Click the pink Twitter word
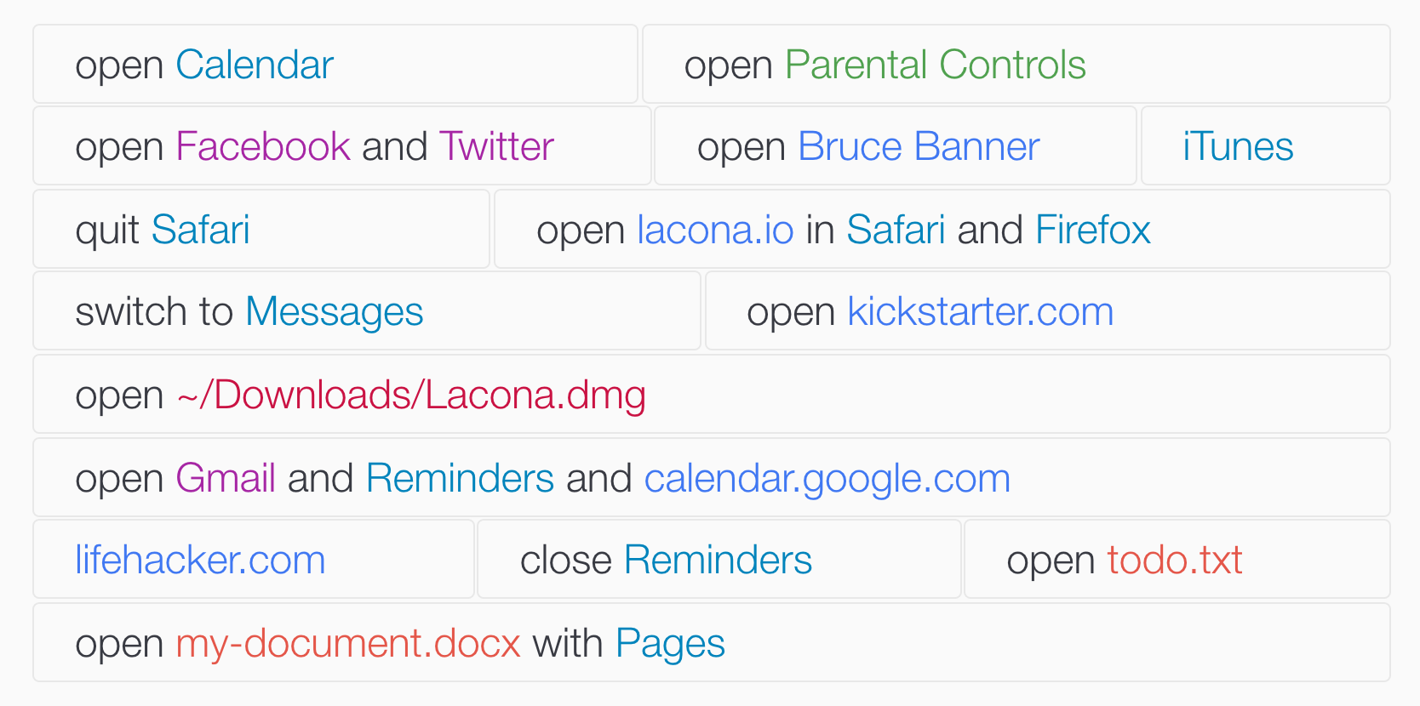1420x706 pixels. [x=496, y=146]
